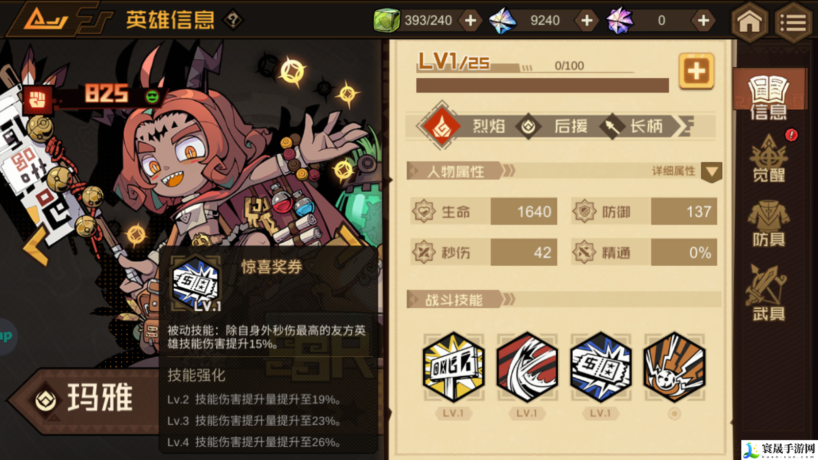Click the hero experience progress bar
Image resolution: width=818 pixels, height=460 pixels.
[x=542, y=85]
